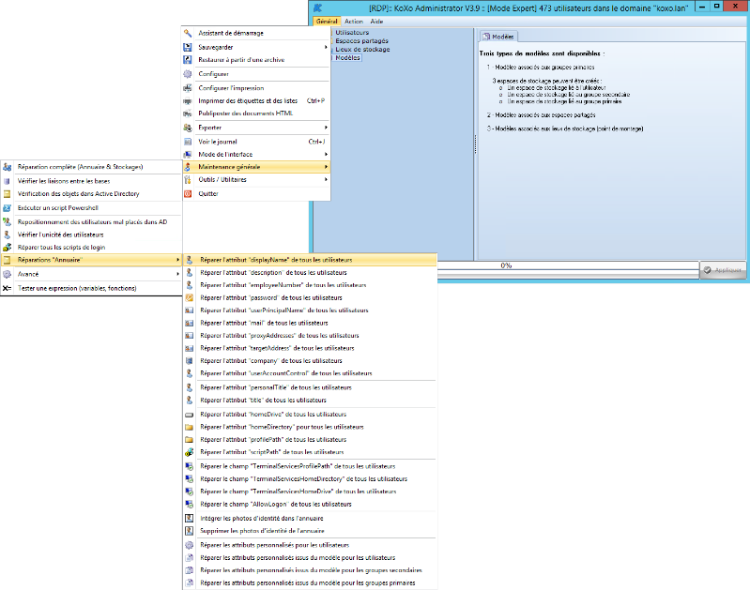Screen dimensions: 750x590
Task: Select Utilisateurs in the tree
Action: click(352, 33)
